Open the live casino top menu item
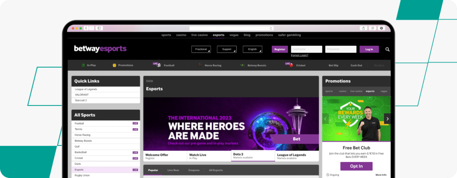457x178 pixels. coord(200,35)
